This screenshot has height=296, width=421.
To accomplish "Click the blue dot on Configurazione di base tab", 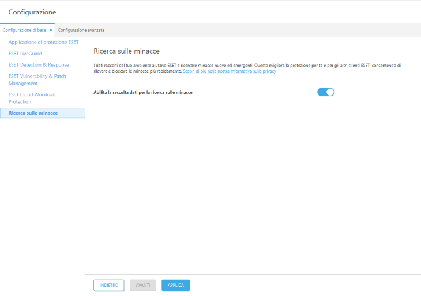I will [51, 30].
